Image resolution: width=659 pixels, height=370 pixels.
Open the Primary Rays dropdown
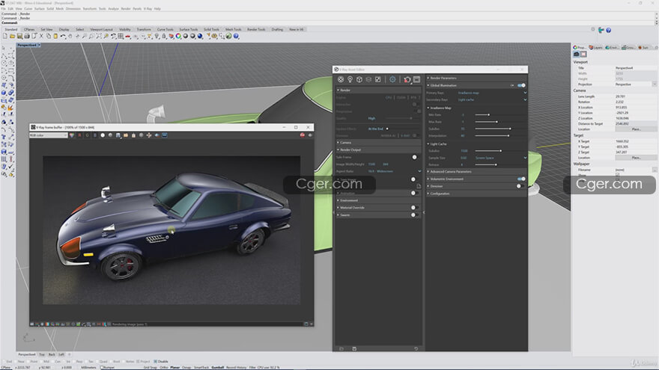(492, 93)
